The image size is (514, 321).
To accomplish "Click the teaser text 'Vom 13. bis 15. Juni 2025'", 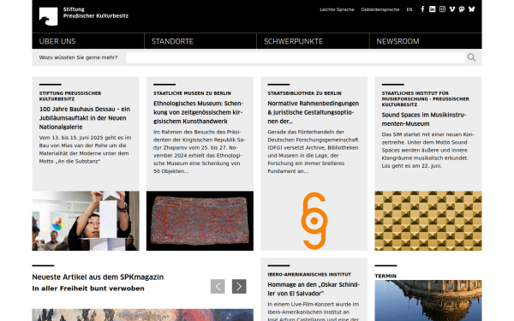I will pos(85,149).
